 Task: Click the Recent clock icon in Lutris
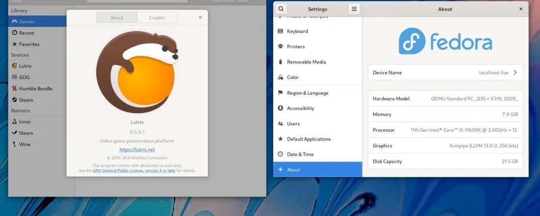tap(14, 33)
